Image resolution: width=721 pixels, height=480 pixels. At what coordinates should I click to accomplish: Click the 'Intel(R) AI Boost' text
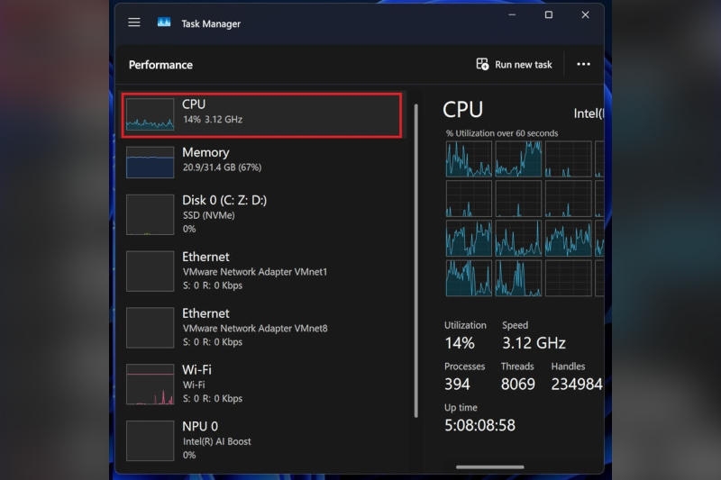[217, 441]
